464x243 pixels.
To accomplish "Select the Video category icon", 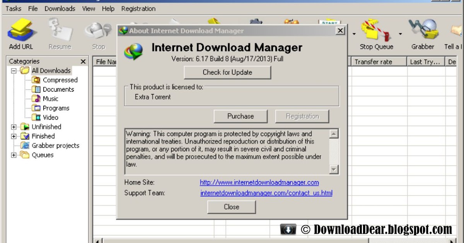I will pos(36,117).
